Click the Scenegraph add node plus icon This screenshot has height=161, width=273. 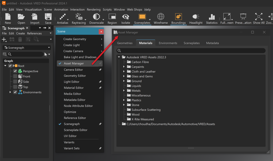click(4, 39)
